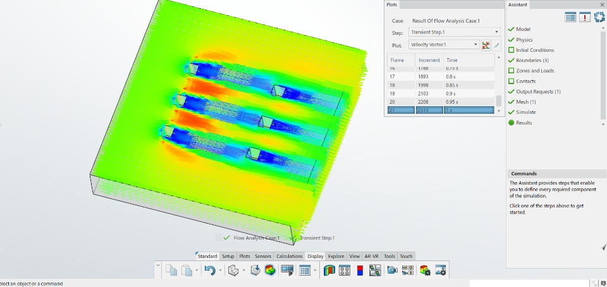Switch to the Sensors tab
Viewport: 607px width, 287px height.
point(263,256)
